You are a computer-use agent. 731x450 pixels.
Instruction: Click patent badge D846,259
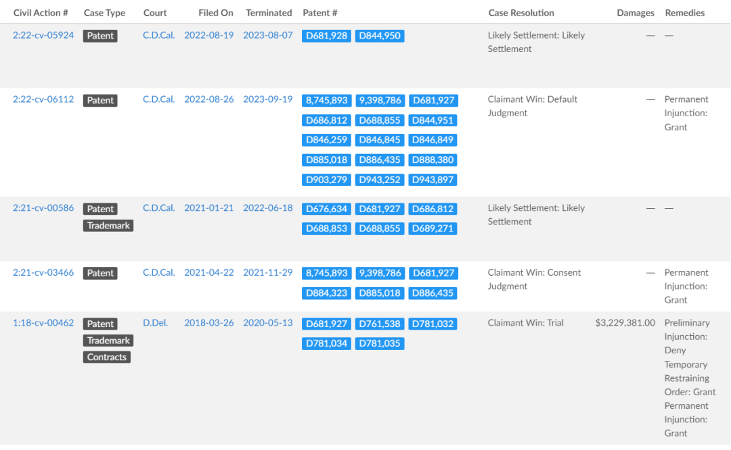coord(326,140)
